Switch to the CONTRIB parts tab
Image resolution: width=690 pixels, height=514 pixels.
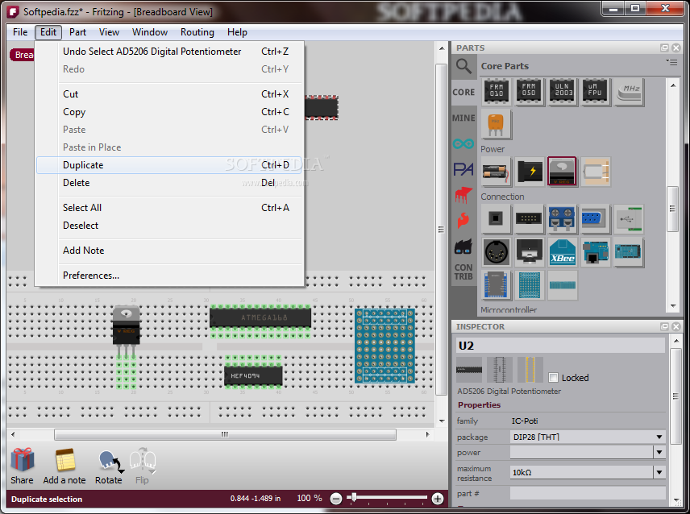click(463, 272)
